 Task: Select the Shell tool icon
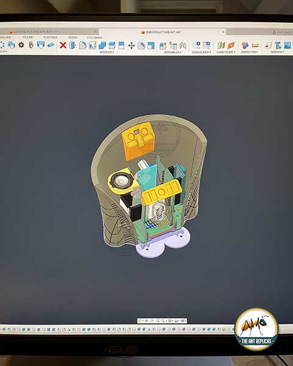[x=92, y=45]
